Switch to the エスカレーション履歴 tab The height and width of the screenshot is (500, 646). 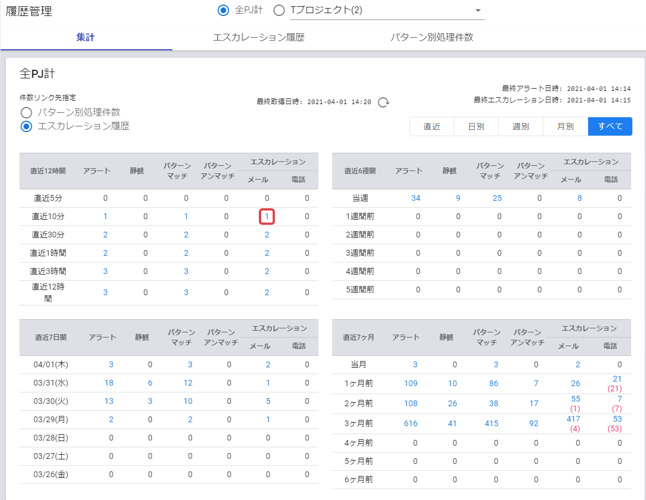click(x=258, y=37)
